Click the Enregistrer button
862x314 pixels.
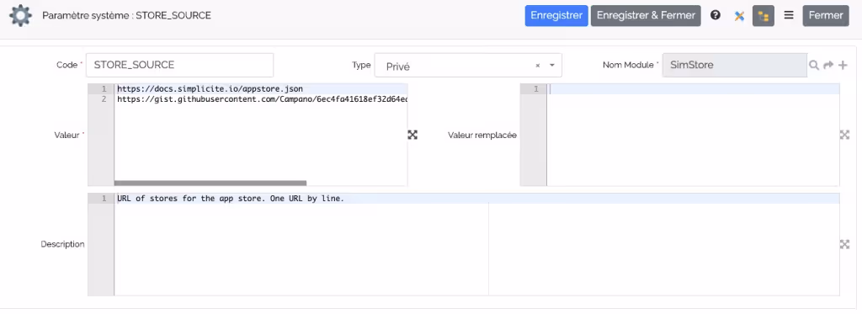(x=556, y=16)
